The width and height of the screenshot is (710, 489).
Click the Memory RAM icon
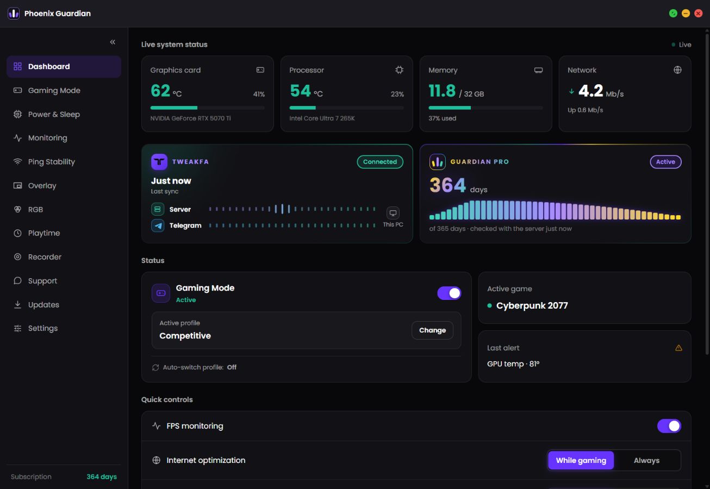(539, 70)
